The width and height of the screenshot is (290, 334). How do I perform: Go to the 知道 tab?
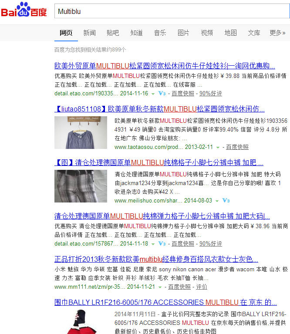[x=136, y=33]
